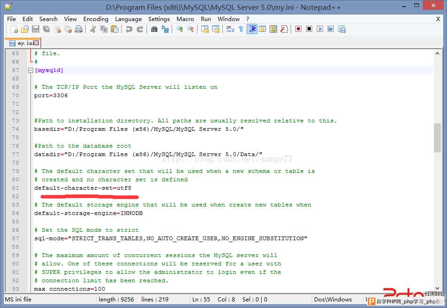Screen dimensions: 447x308
Task: Save the current recorded macro
Action: coord(342,29)
